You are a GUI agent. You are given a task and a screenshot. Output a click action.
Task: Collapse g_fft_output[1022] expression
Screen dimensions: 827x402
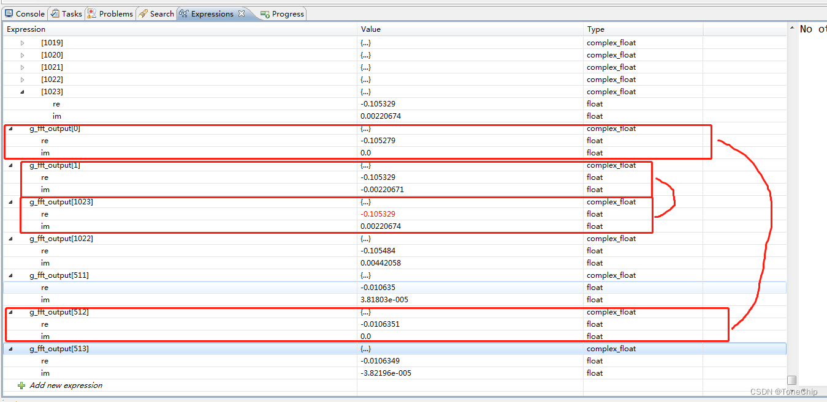[11, 239]
